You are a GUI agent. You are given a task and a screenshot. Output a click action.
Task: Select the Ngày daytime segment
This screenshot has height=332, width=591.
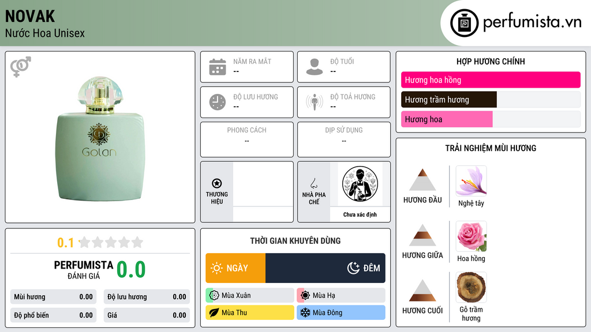(x=235, y=268)
